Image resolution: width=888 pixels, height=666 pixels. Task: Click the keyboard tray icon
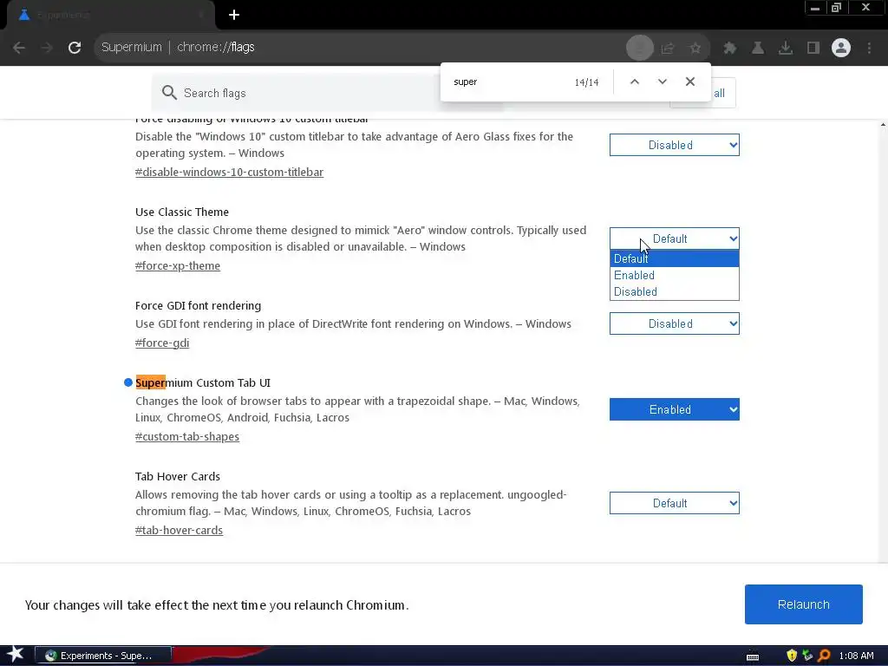tap(753, 656)
